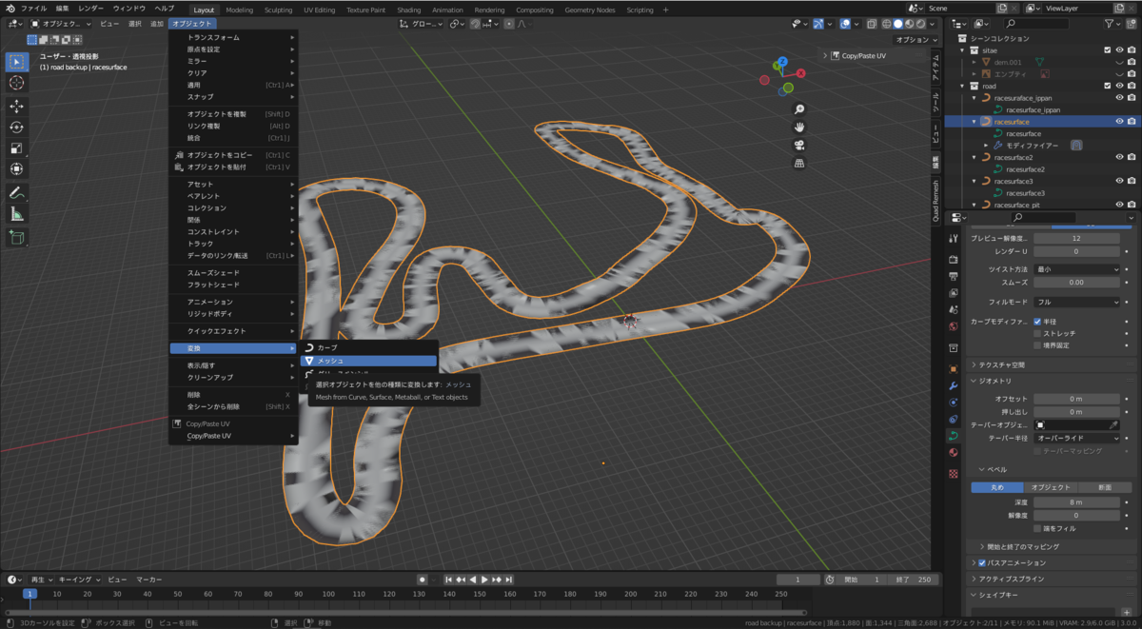Collapse the racesurface3 tree item
Image resolution: width=1142 pixels, height=629 pixels.
[975, 181]
